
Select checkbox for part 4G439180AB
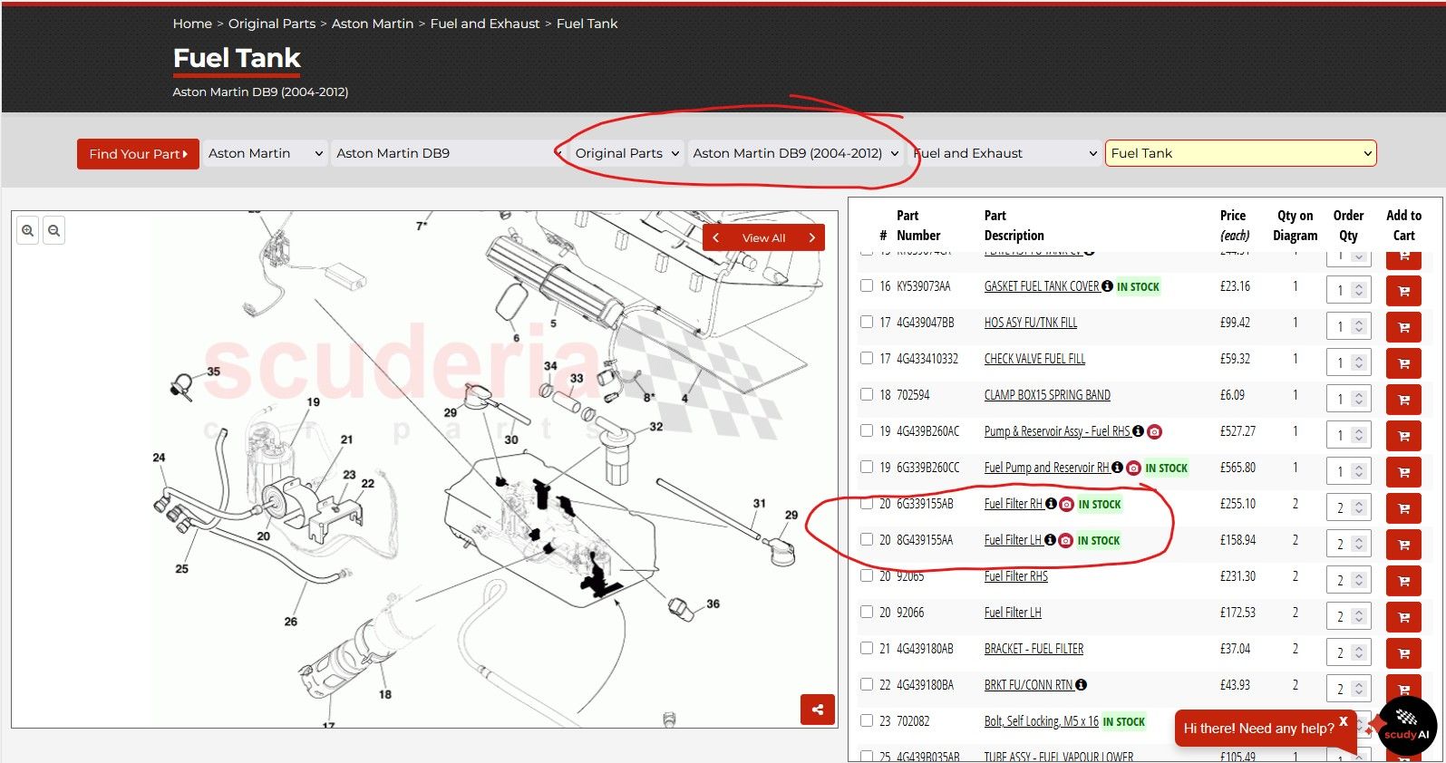(867, 648)
